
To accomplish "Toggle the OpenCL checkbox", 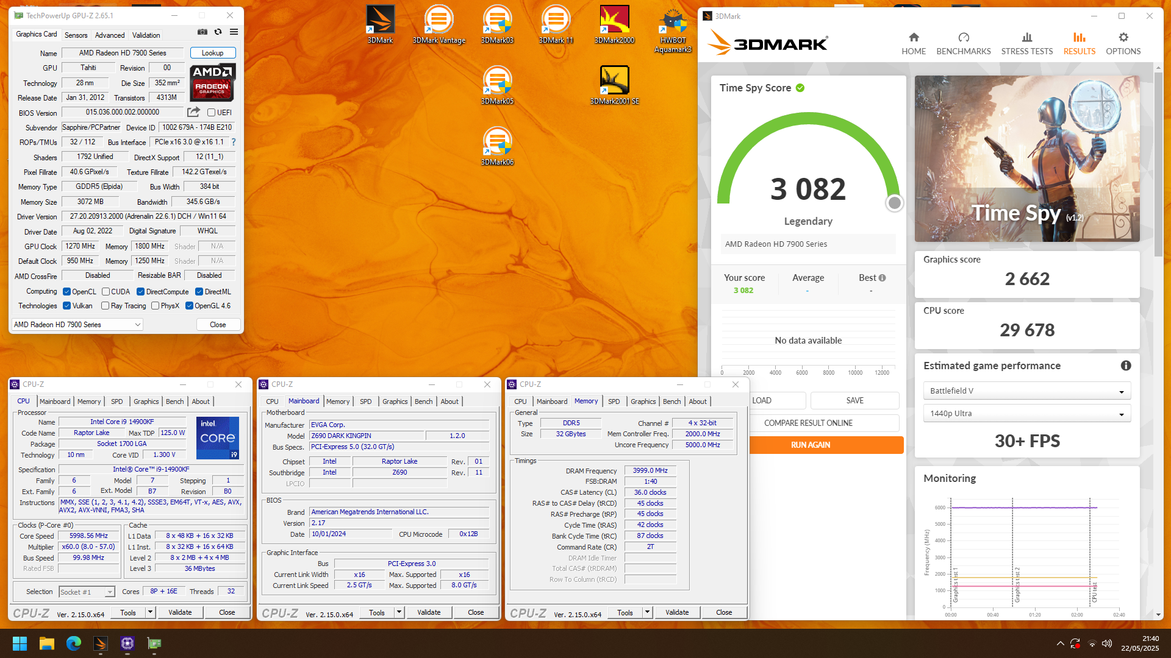I will coord(67,292).
